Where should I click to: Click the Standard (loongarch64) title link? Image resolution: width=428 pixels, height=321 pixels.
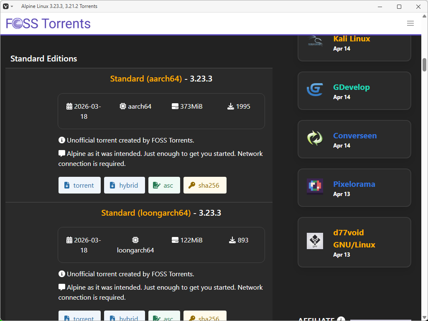click(x=146, y=213)
